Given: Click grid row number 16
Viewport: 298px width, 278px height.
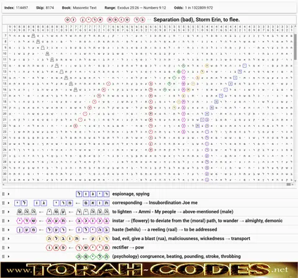Looking at the screenshot, I should pos(5,90).
